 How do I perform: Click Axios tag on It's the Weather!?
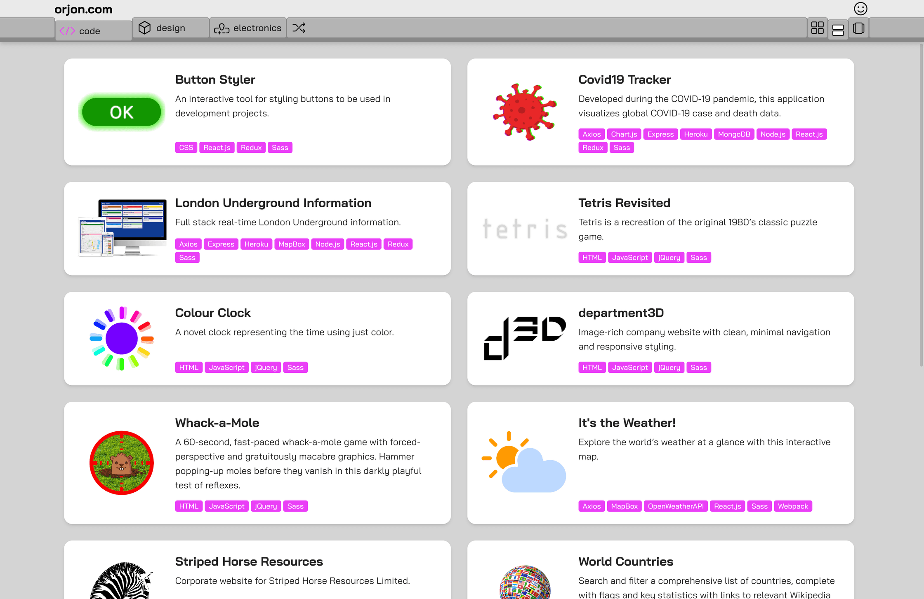click(592, 506)
